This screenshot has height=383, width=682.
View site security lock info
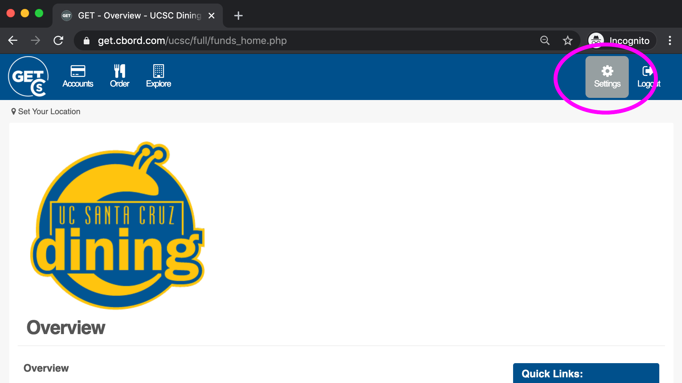(86, 41)
